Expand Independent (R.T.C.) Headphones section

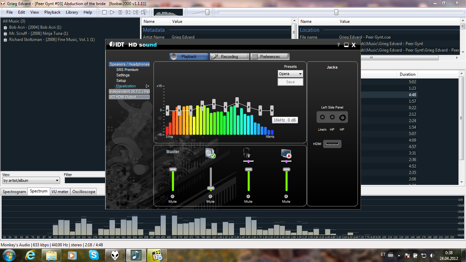129,91
